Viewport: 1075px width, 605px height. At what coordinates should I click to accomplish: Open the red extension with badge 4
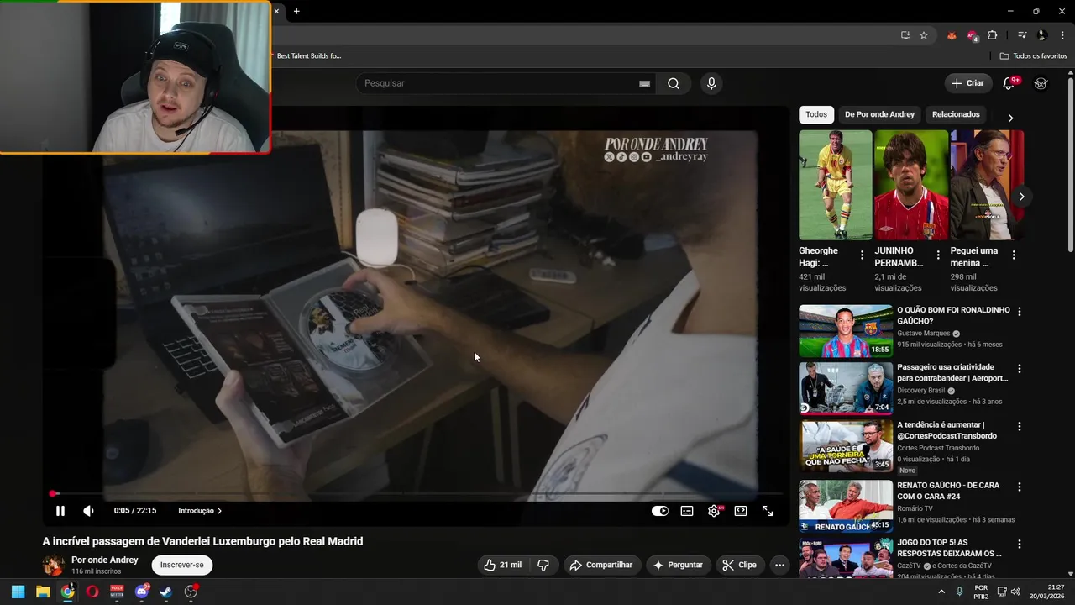tap(973, 35)
